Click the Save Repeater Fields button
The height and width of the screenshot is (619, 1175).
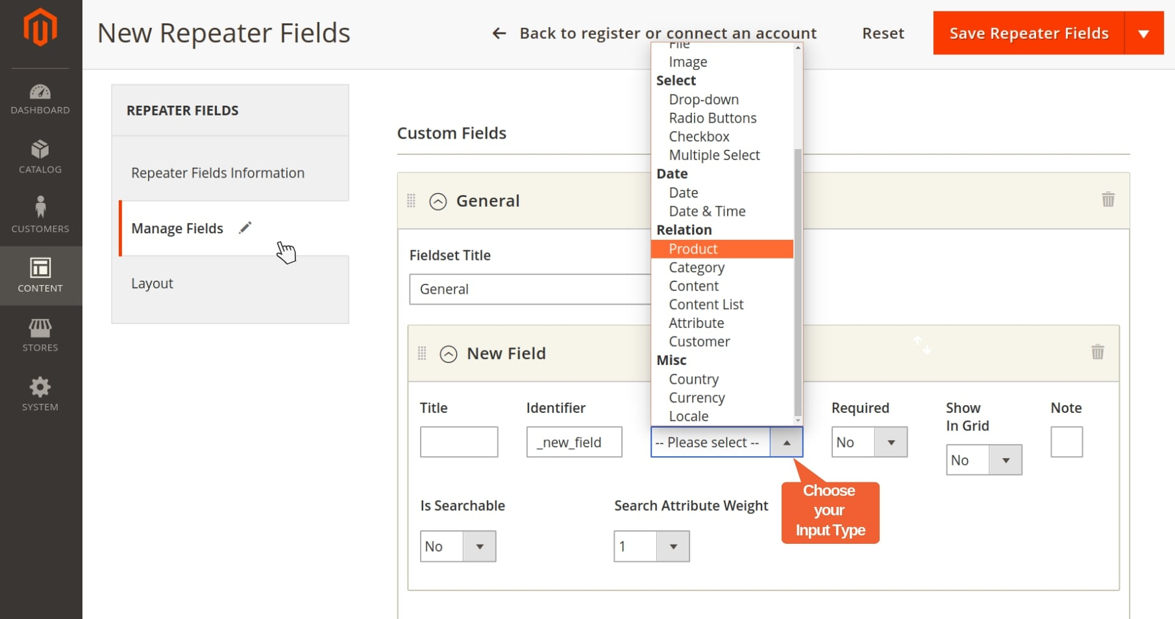(x=1028, y=33)
